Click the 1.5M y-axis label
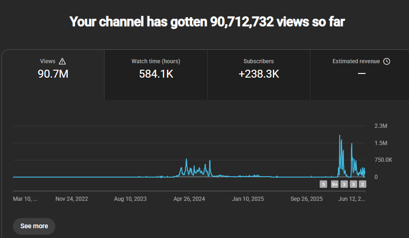 tap(381, 143)
